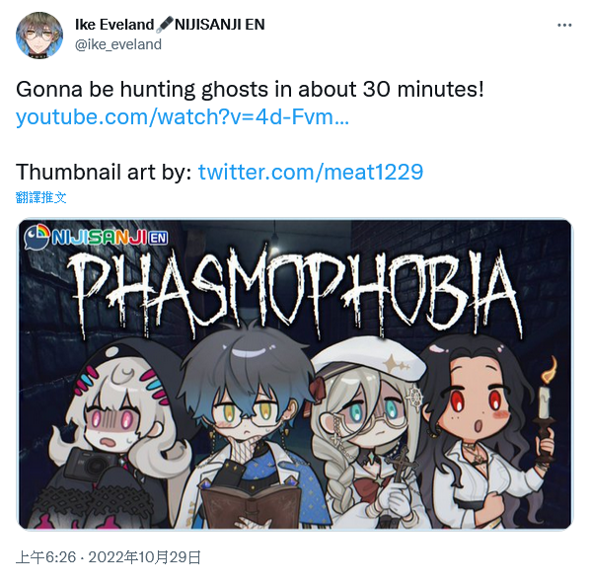This screenshot has height=583, width=590.
Task: Click the Ike Eveland display name
Action: 114,25
